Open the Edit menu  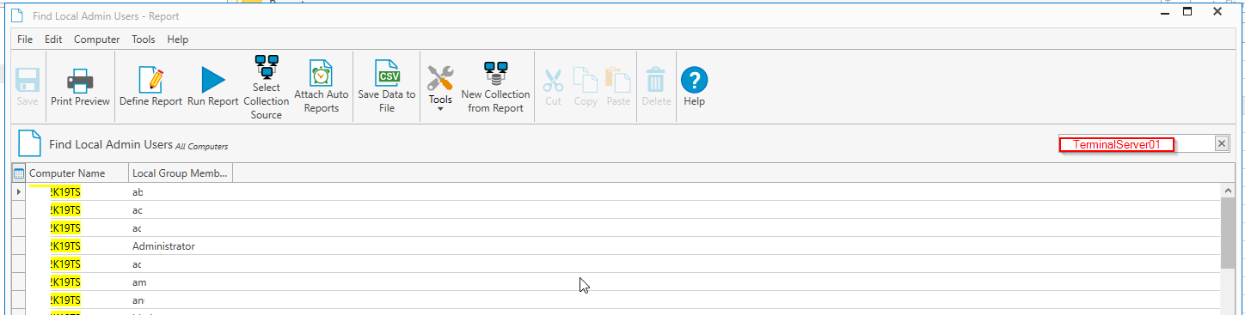tap(53, 39)
